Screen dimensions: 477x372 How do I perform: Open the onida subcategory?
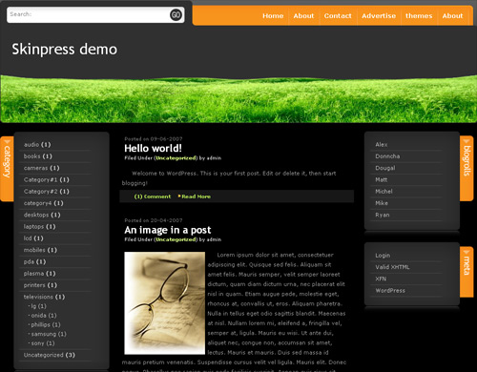pos(39,316)
